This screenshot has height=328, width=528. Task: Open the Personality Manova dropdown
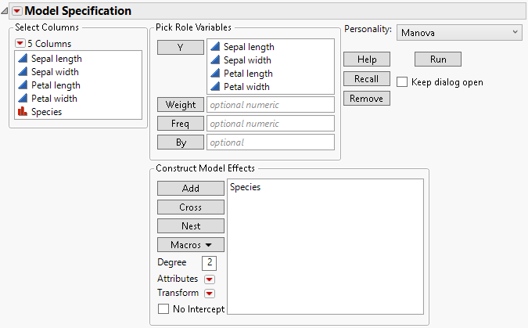pyautogui.click(x=458, y=32)
